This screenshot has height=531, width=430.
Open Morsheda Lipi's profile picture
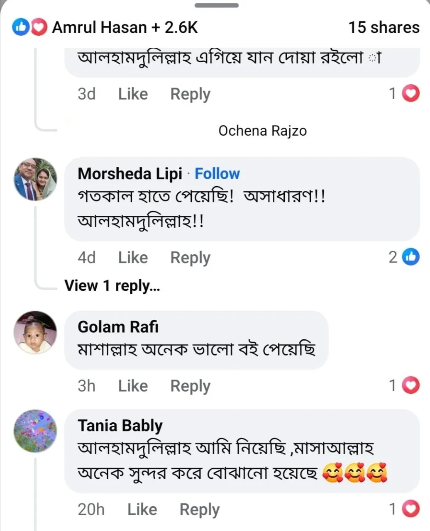[x=35, y=179]
